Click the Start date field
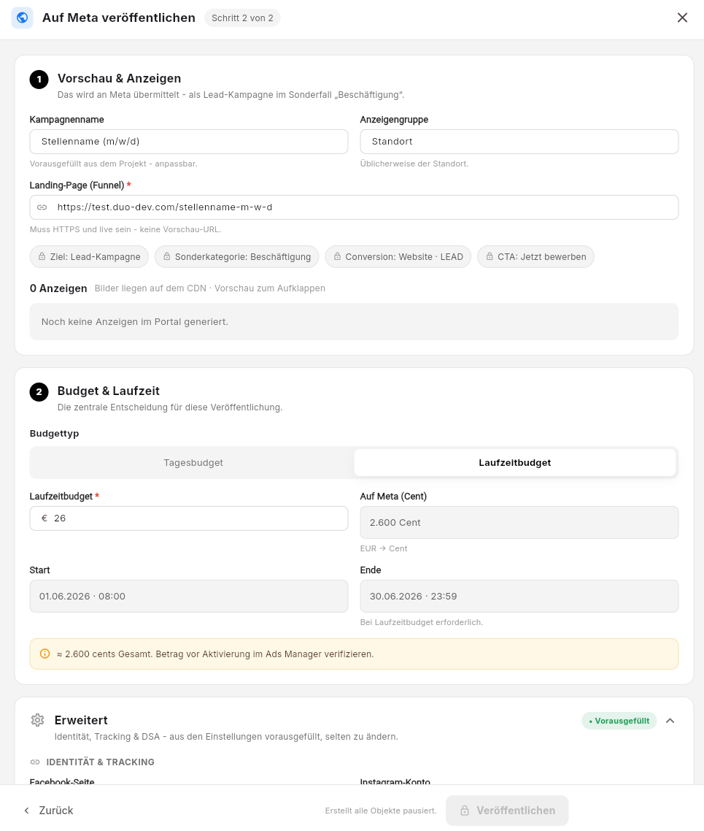Image resolution: width=704 pixels, height=831 pixels. [189, 596]
